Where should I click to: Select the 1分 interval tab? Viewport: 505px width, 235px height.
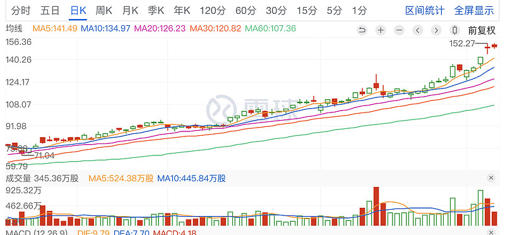(x=359, y=11)
